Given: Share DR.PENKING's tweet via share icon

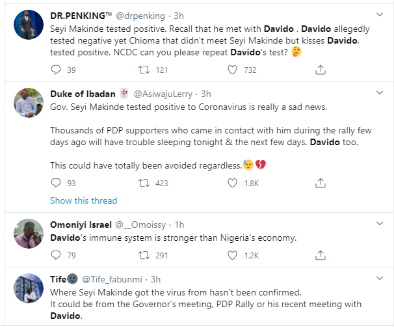Looking at the screenshot, I should coord(321,70).
